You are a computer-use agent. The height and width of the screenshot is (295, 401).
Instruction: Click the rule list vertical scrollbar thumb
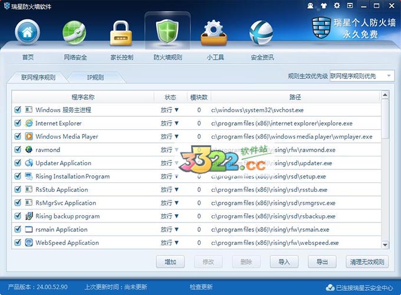pos(385,119)
